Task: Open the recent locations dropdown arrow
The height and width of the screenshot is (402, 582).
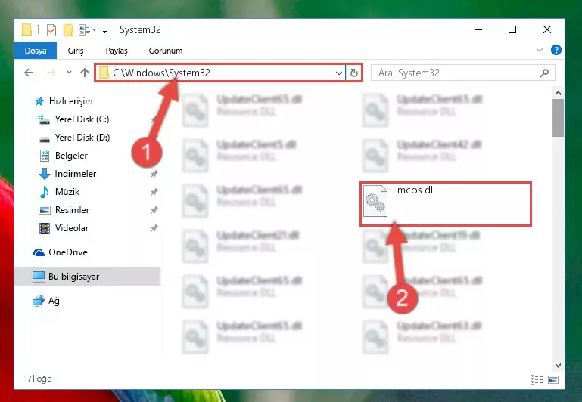Action: tap(69, 73)
